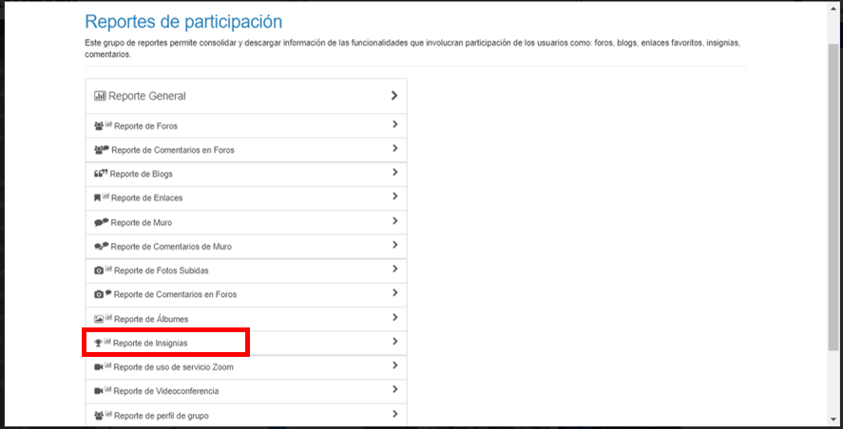This screenshot has height=429, width=843.
Task: Open Reporte de Comentarios de Muro
Action: click(246, 247)
